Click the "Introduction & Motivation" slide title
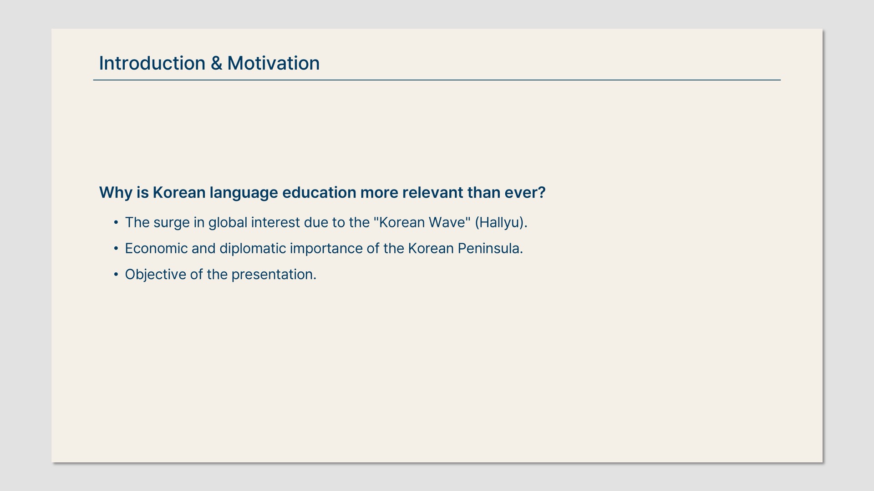 click(209, 63)
